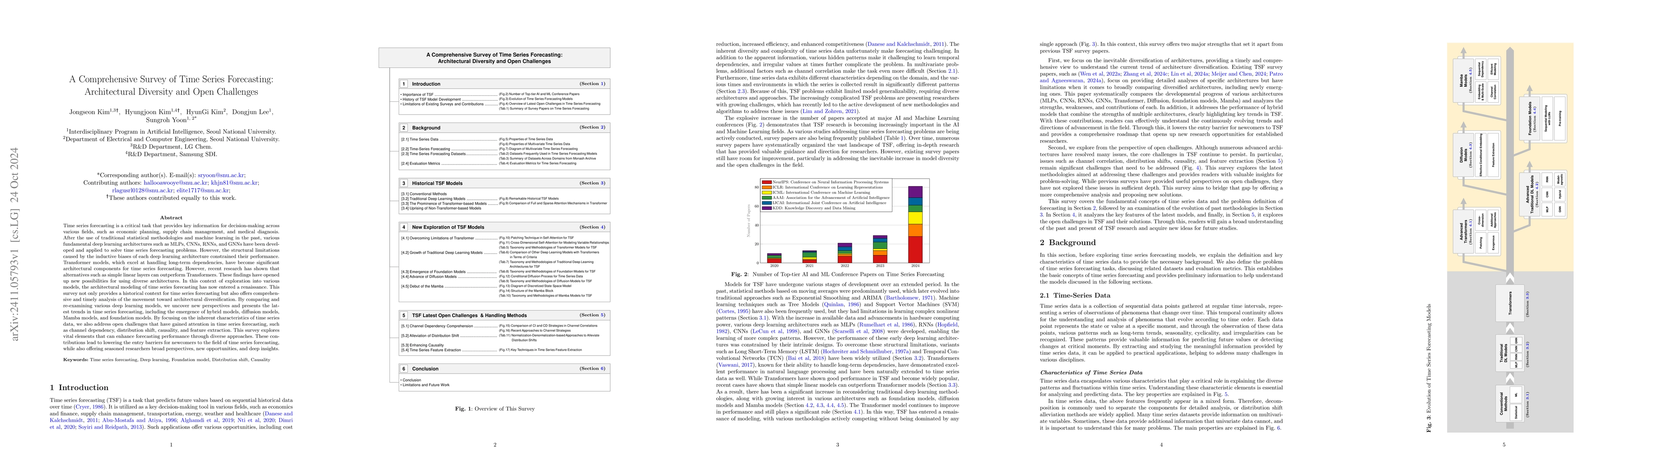This screenshot has width=1666, height=471.
Task: Select the paper title on page 1
Action: tap(171, 85)
